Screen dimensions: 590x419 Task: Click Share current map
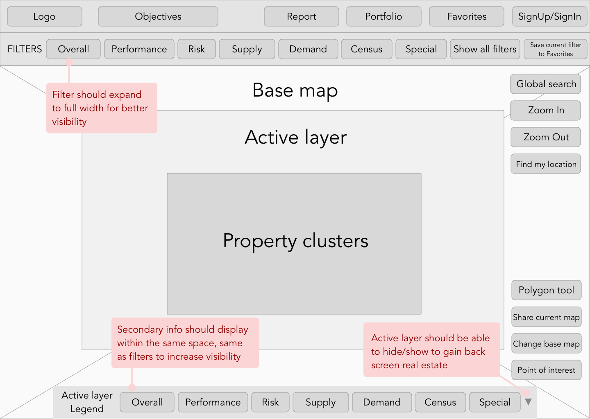click(x=547, y=317)
